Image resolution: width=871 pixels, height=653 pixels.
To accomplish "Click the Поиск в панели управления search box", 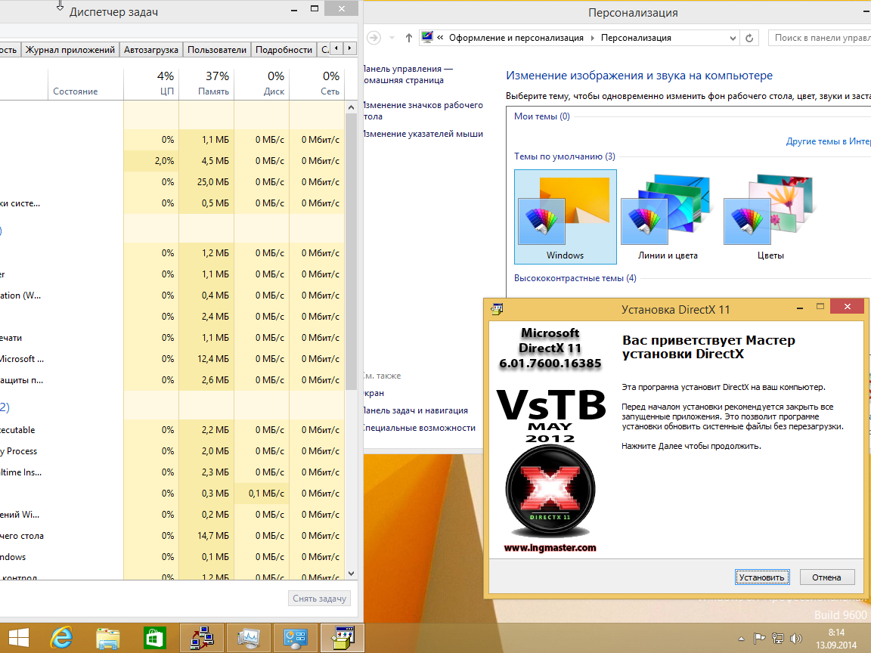I will [x=820, y=38].
